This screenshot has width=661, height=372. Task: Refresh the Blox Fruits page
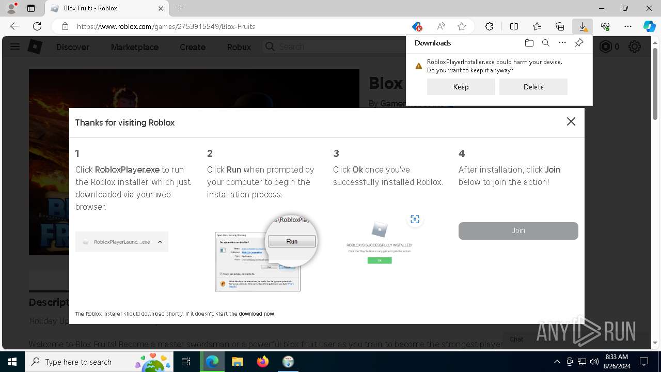pos(37,26)
